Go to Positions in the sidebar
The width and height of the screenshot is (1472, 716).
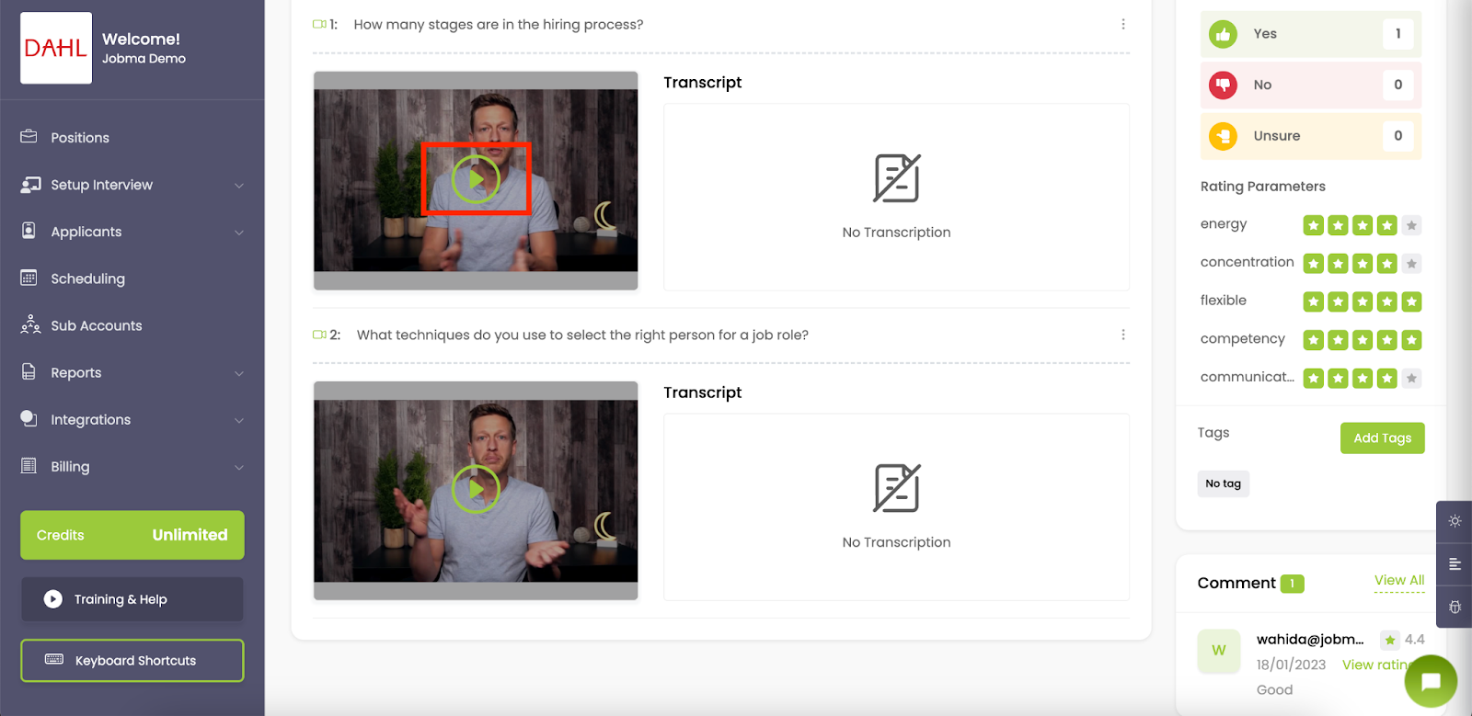tap(80, 138)
